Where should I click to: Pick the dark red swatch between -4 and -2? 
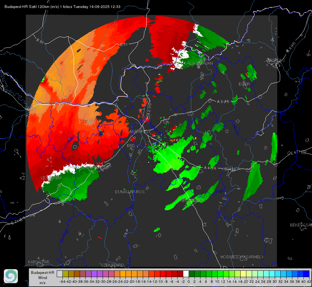(x=180, y=274)
